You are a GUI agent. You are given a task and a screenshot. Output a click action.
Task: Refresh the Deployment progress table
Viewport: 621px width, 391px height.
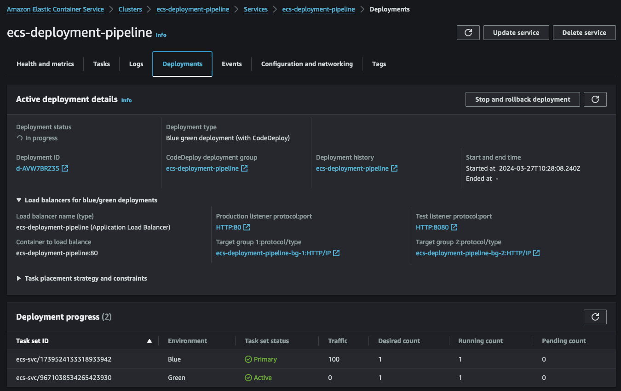595,317
